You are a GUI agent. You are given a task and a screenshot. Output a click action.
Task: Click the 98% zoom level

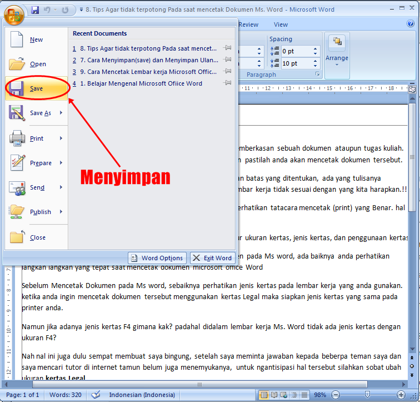tap(320, 395)
